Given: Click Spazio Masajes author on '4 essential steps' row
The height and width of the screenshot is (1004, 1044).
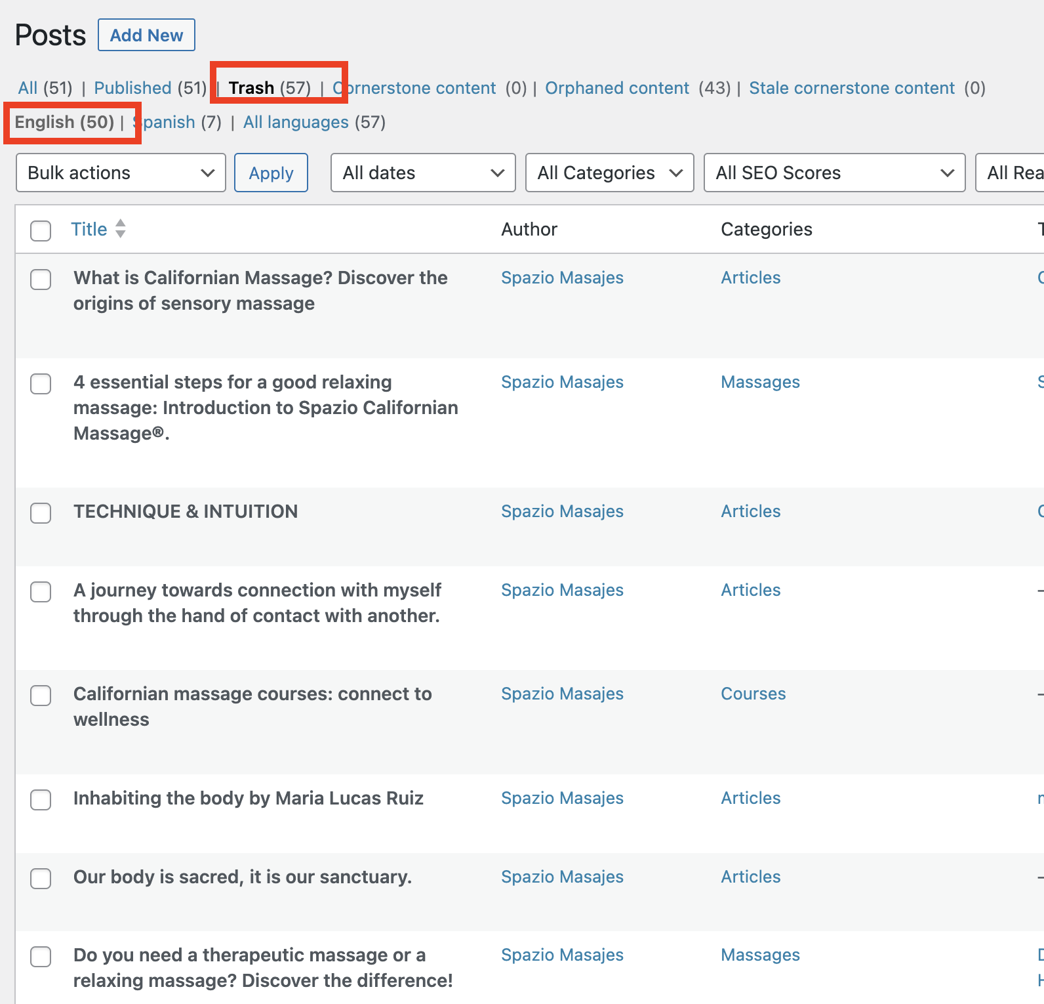Looking at the screenshot, I should pyautogui.click(x=562, y=382).
